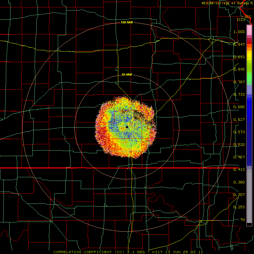Click the 0.253 legend value
The width and height of the screenshot is (254, 254).
click(239, 207)
